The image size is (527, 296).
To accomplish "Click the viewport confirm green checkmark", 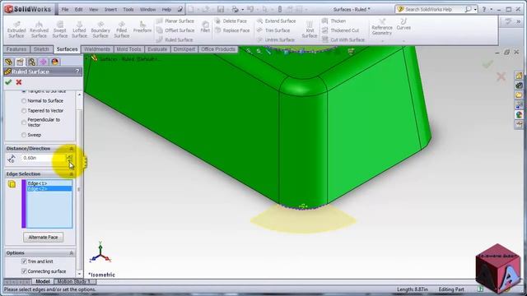I will (x=487, y=64).
